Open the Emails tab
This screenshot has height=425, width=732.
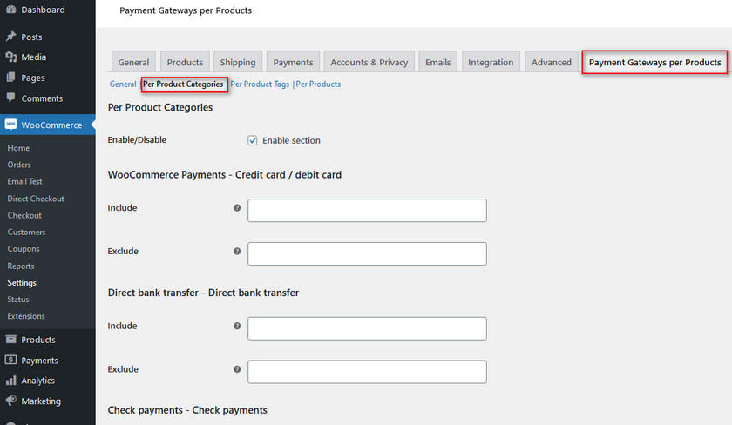coord(437,62)
